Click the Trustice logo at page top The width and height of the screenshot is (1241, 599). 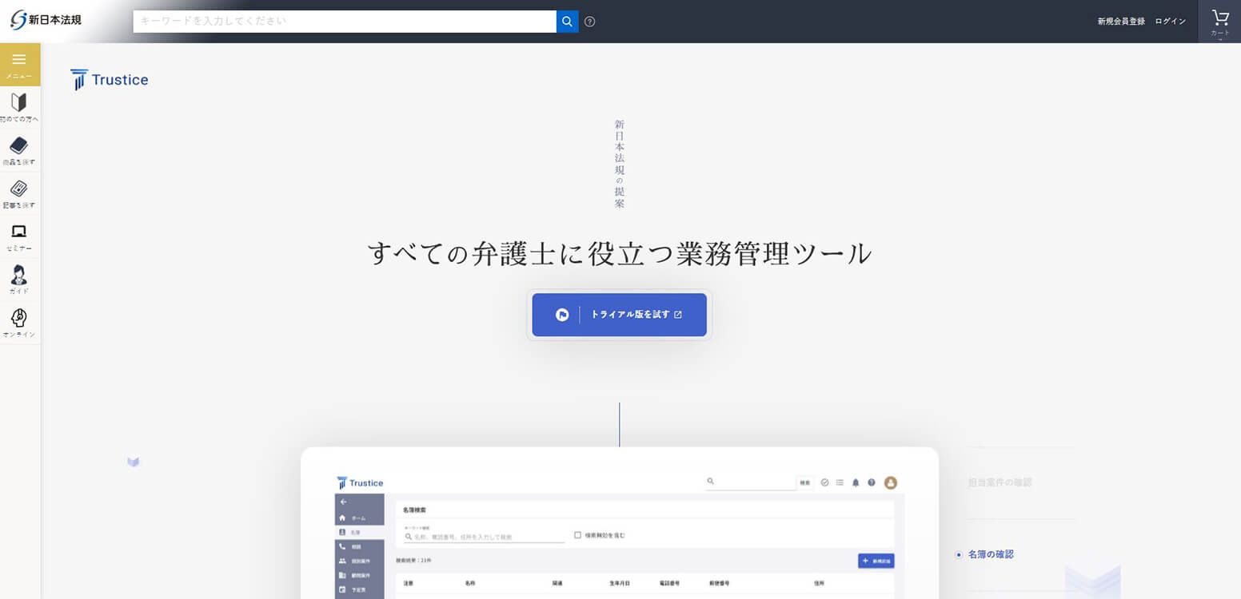tap(110, 80)
